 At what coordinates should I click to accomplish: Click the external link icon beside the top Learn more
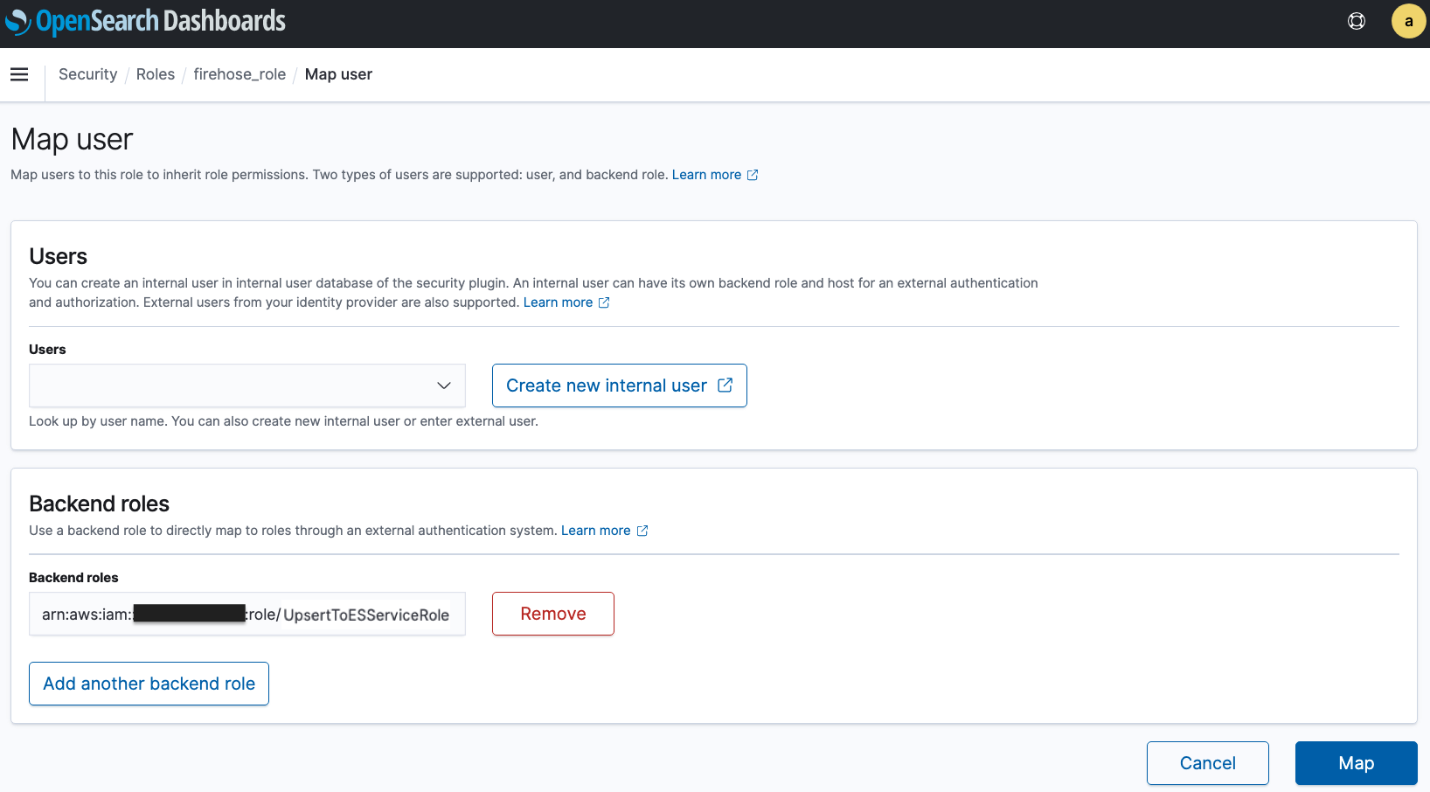point(753,175)
